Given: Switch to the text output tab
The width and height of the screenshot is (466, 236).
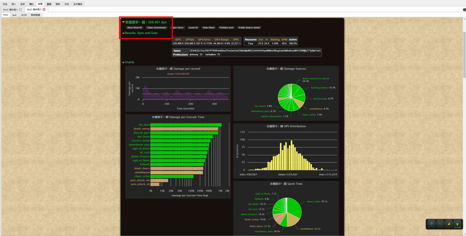Looking at the screenshot, I should coord(14,15).
